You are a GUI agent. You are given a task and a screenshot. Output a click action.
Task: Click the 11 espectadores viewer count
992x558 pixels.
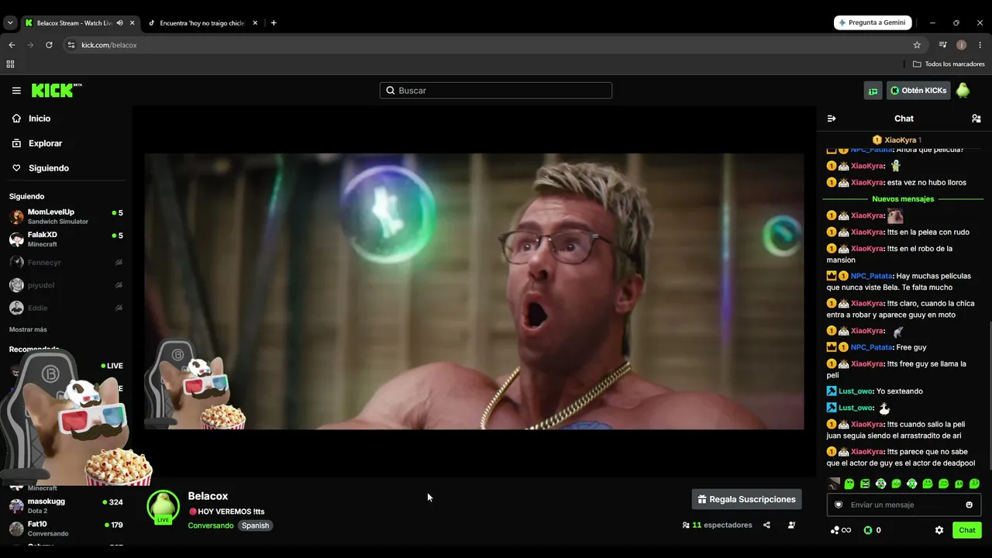pos(717,525)
